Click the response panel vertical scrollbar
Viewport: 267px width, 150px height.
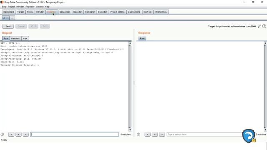tap(265, 86)
